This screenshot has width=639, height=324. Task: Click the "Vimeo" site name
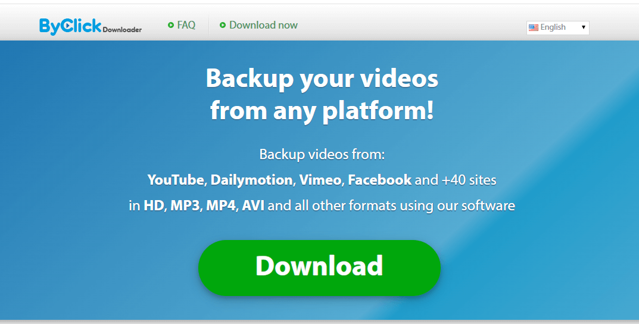320,180
